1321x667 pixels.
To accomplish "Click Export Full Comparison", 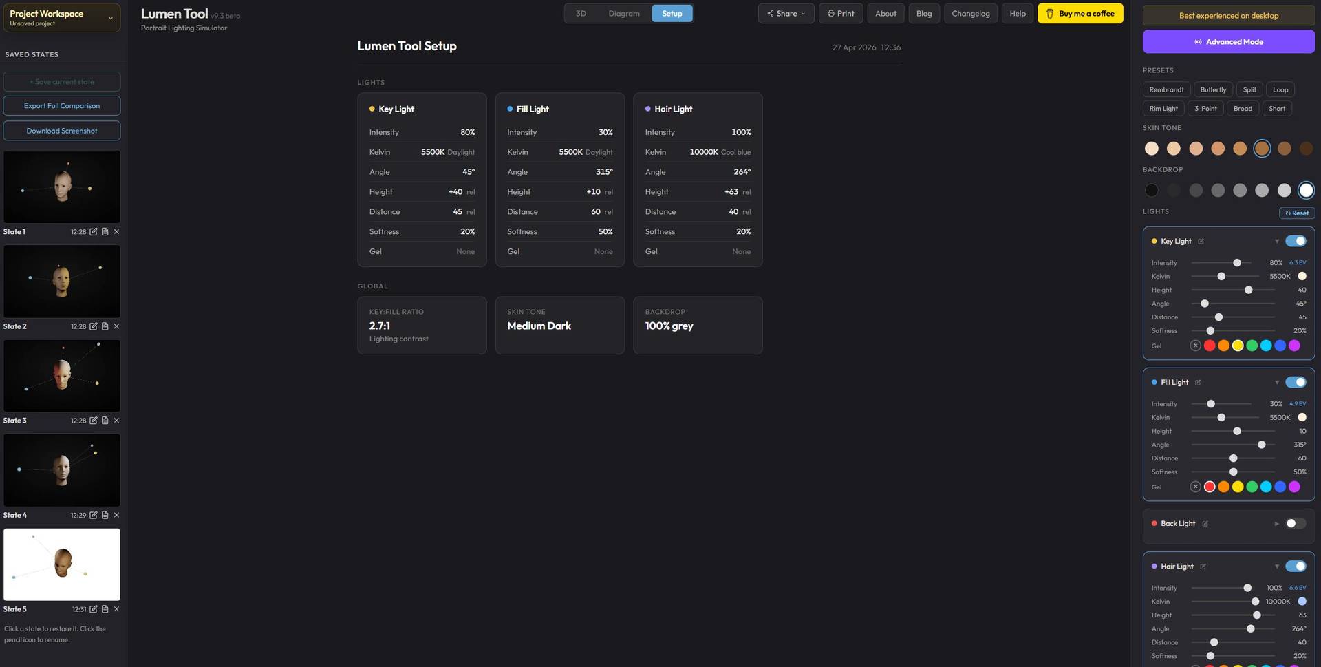I will pyautogui.click(x=62, y=106).
